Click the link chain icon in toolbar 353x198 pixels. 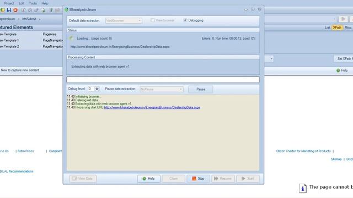pyautogui.click(x=36, y=10)
